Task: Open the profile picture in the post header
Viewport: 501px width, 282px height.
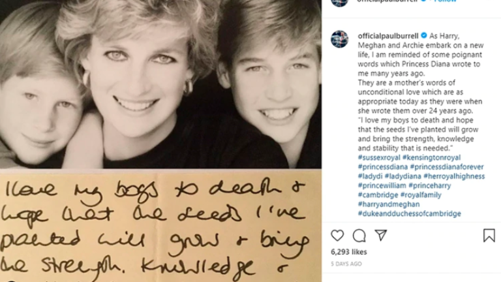Action: click(x=339, y=3)
